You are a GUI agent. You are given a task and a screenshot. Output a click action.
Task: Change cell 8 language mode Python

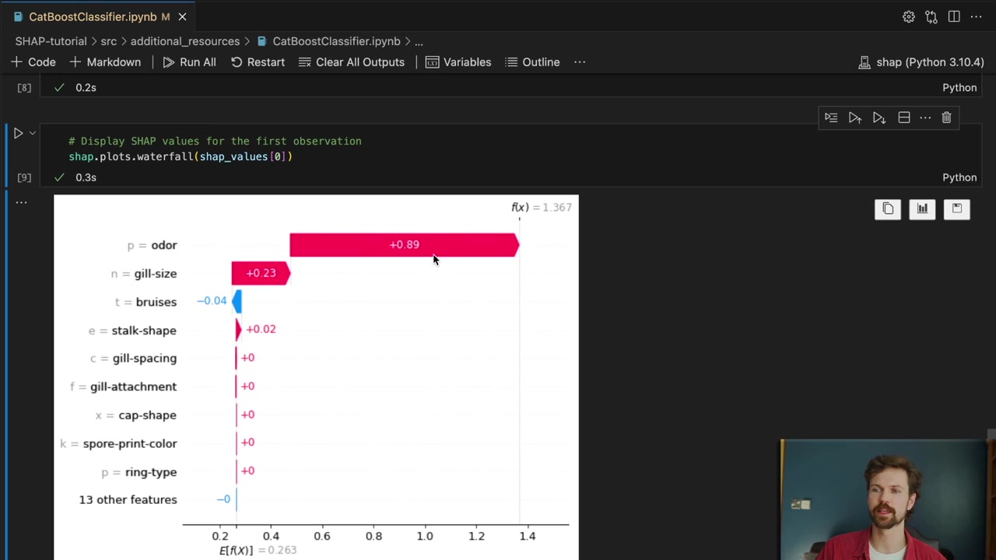959,88
